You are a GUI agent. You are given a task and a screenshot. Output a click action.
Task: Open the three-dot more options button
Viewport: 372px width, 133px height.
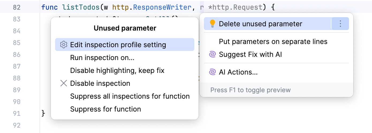[x=340, y=24]
